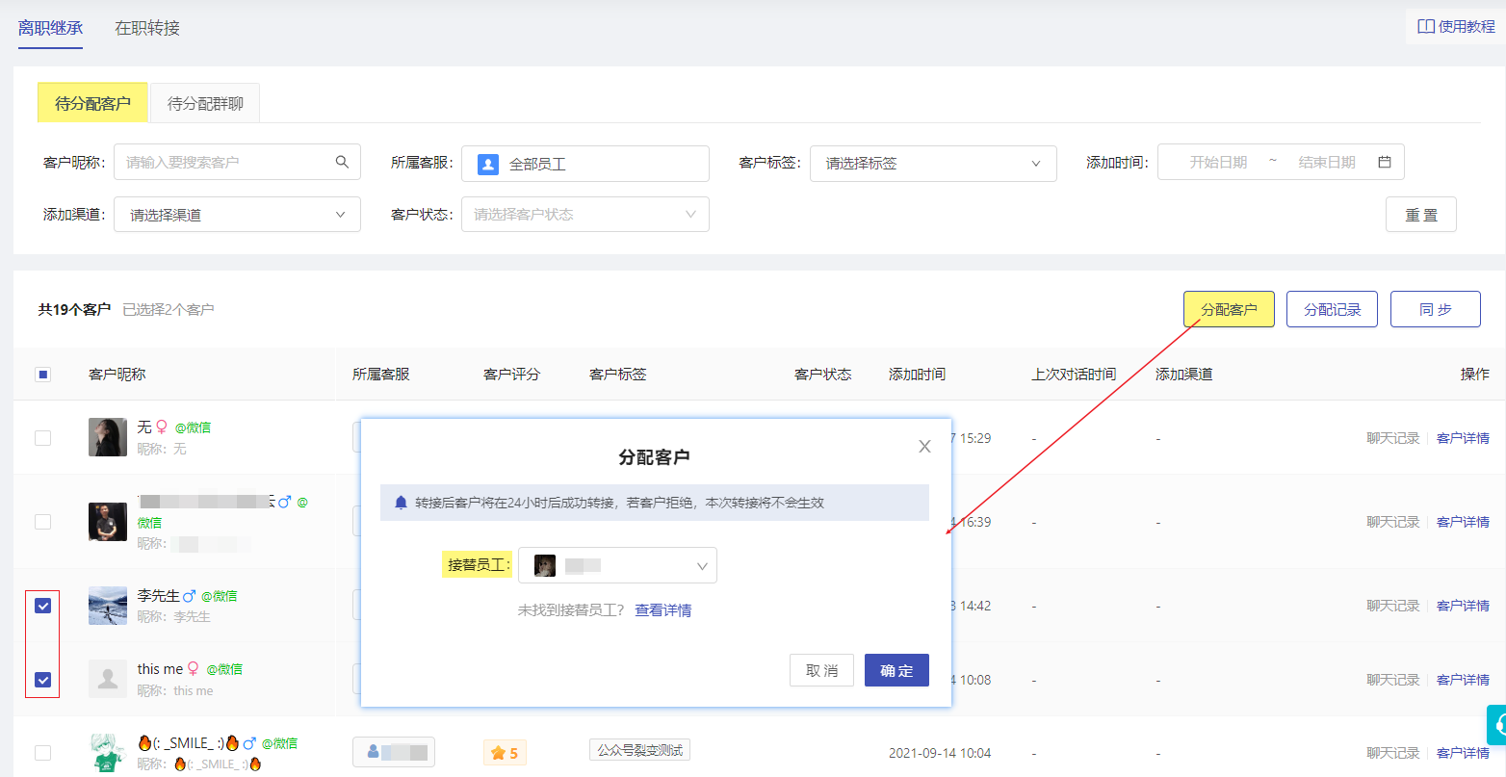Open the 客户状态 dropdown

click(585, 215)
